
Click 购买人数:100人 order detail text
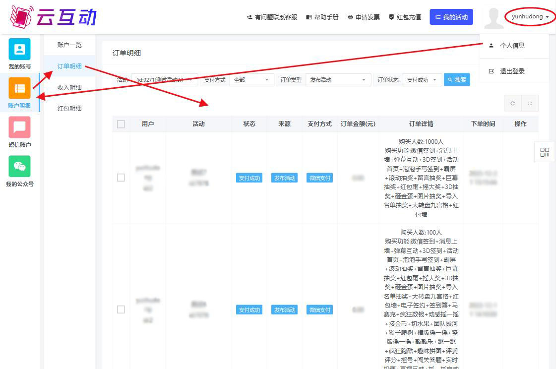[x=421, y=232]
